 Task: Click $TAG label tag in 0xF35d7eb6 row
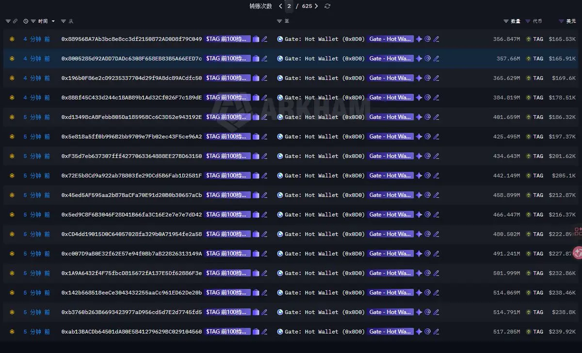227,156
